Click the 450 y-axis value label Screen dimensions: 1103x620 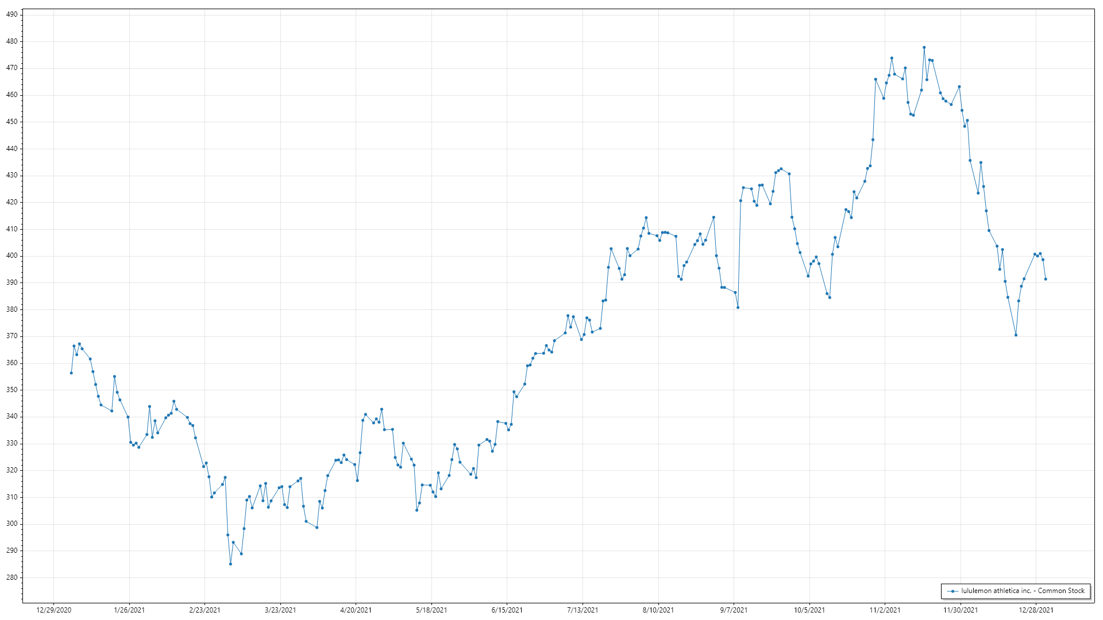(x=11, y=122)
